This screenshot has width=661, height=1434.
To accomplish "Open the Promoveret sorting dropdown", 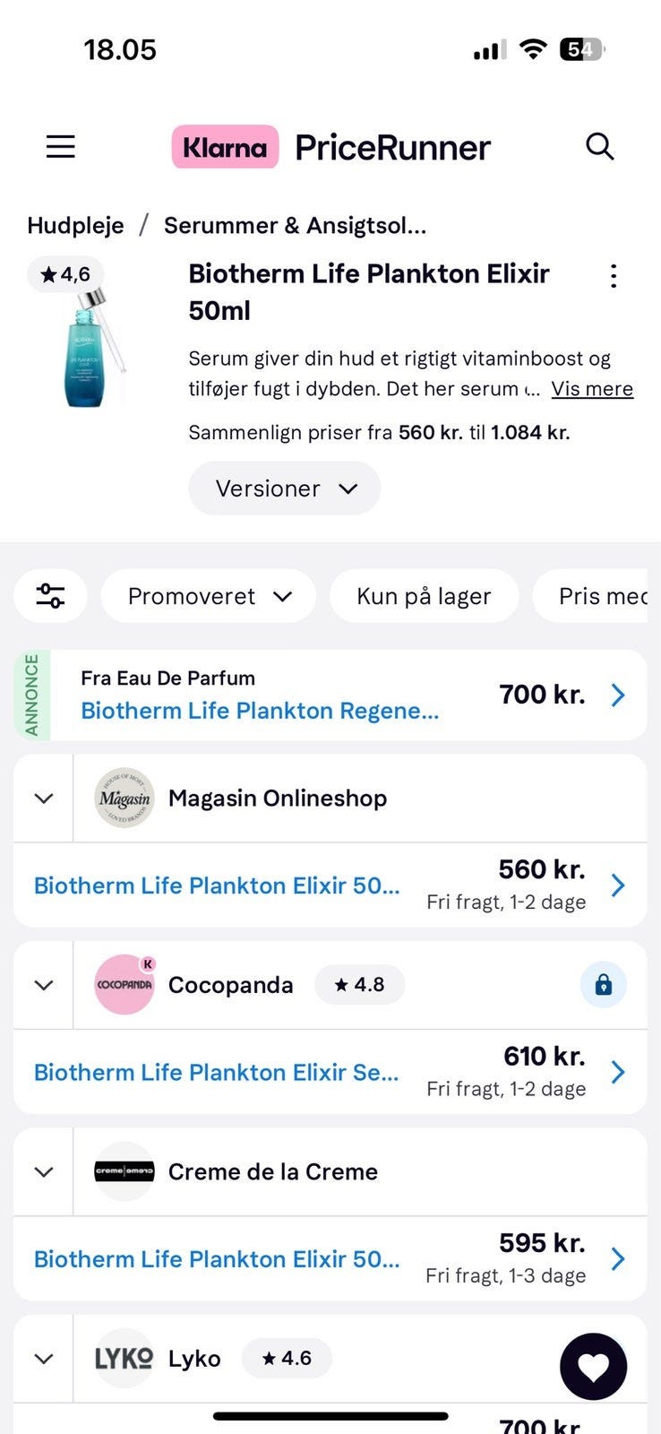I will coord(209,596).
